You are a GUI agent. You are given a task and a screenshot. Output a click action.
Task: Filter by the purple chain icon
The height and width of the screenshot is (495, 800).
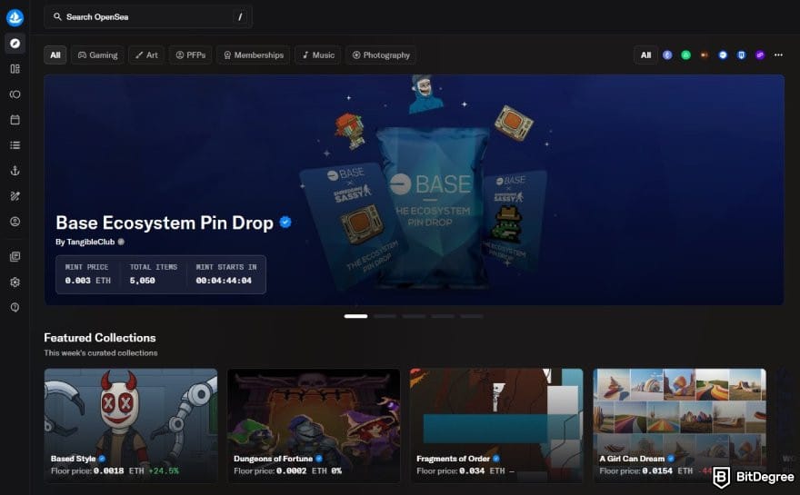point(760,55)
